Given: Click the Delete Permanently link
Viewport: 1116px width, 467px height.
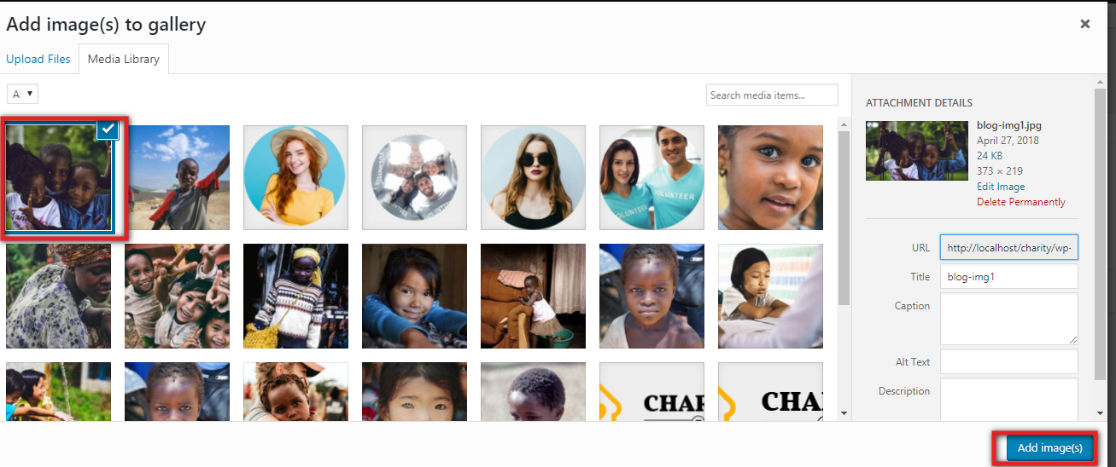Looking at the screenshot, I should (x=1021, y=202).
